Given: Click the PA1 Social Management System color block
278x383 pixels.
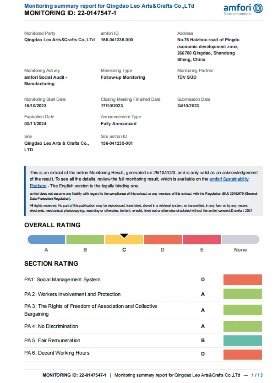Looking at the screenshot, I should click(243, 279).
